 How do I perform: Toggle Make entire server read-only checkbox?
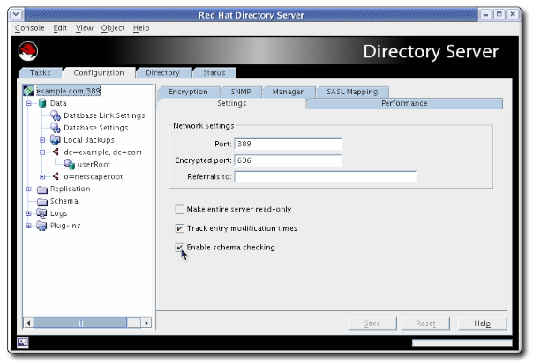pos(179,209)
